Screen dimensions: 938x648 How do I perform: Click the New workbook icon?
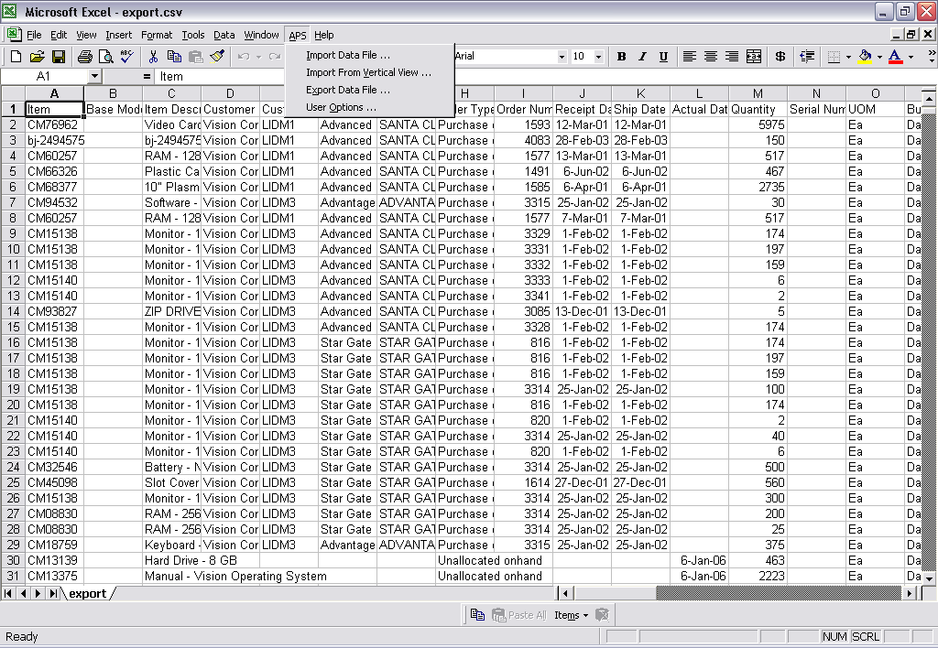16,56
